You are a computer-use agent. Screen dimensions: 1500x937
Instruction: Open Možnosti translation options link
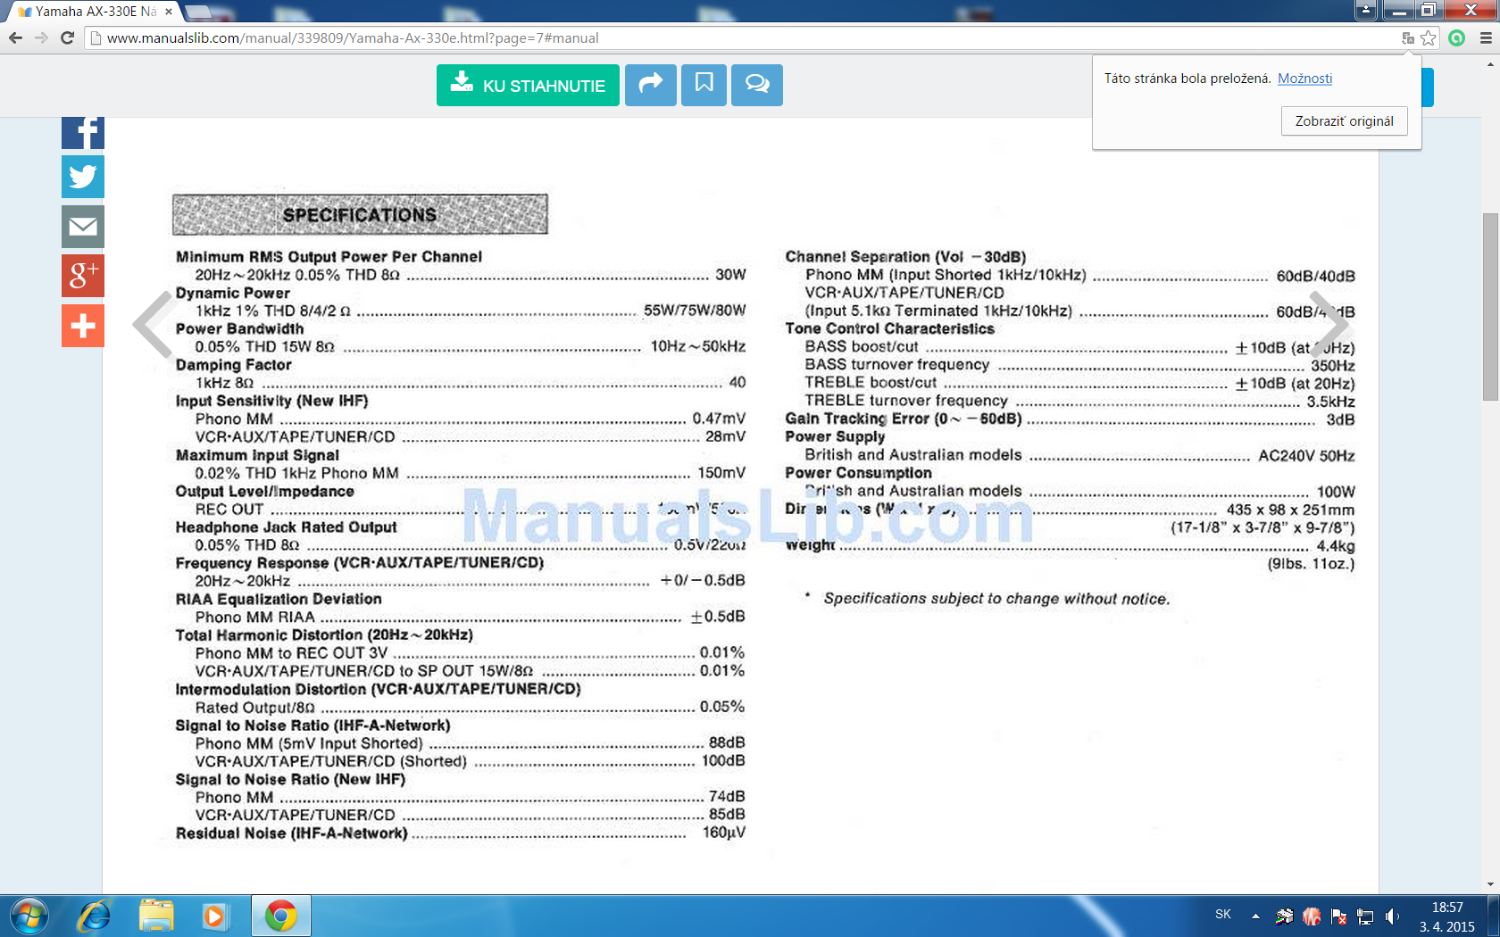1304,79
